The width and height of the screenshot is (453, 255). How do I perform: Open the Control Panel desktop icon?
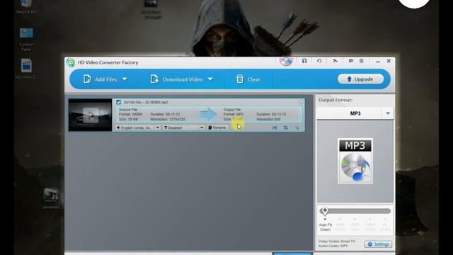tap(26, 40)
